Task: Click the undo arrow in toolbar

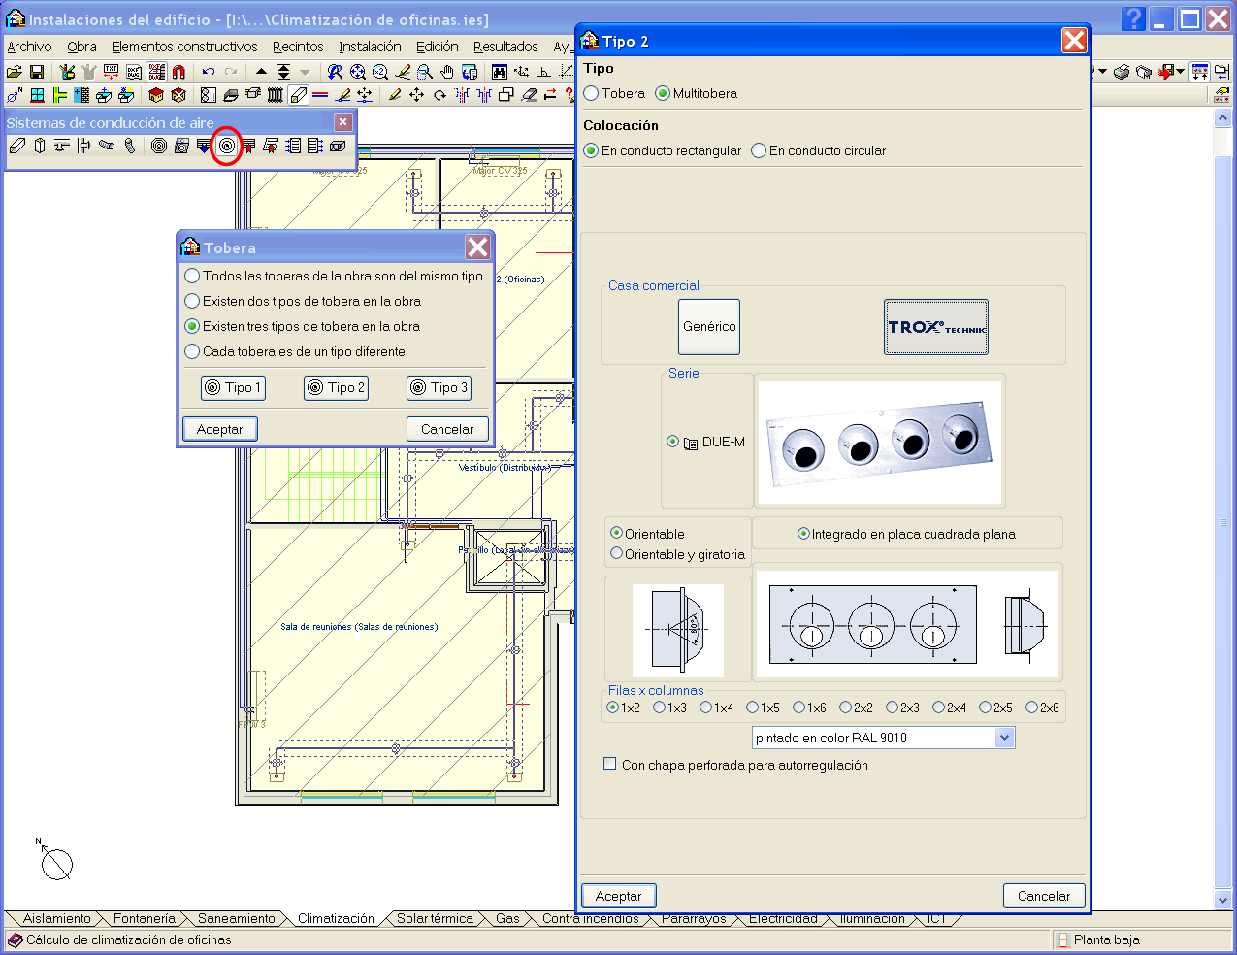Action: [x=208, y=72]
